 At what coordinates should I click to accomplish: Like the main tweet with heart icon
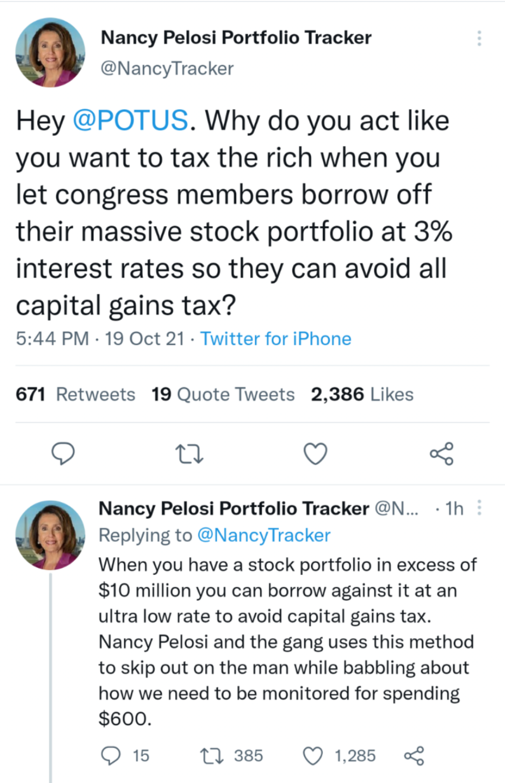(315, 453)
